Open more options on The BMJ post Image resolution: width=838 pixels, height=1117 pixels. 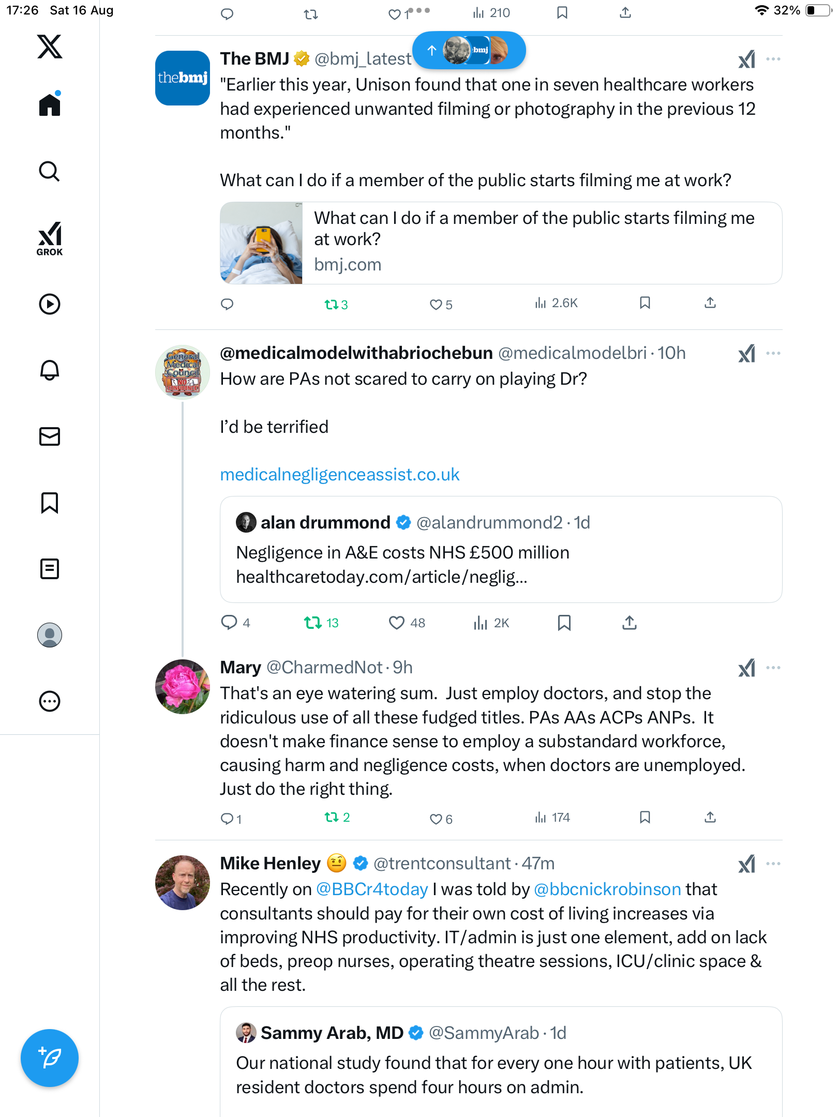(x=773, y=59)
